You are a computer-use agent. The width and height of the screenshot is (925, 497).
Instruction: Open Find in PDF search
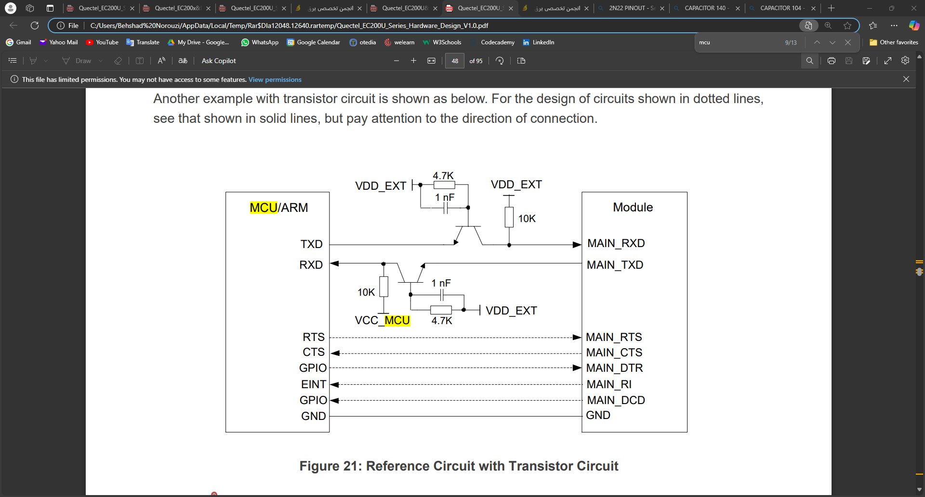pos(810,61)
